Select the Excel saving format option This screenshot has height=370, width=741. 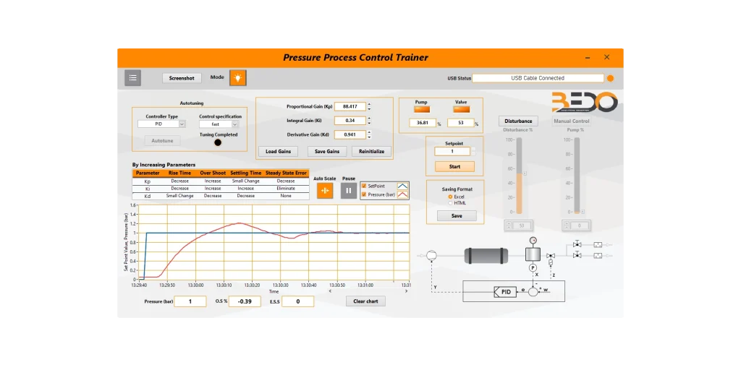[x=450, y=197]
